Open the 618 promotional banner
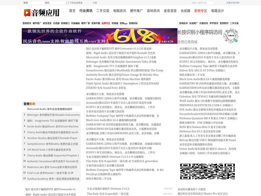 [99, 36]
